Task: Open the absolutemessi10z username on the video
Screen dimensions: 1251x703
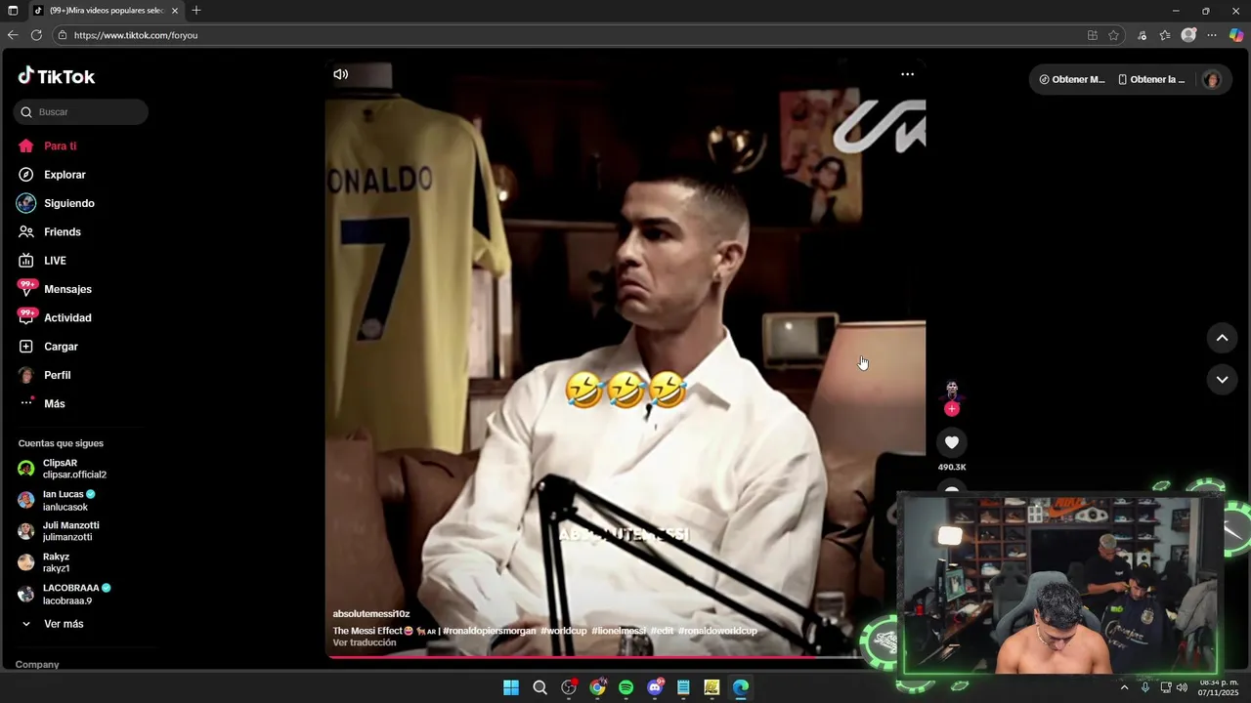Action: [371, 614]
